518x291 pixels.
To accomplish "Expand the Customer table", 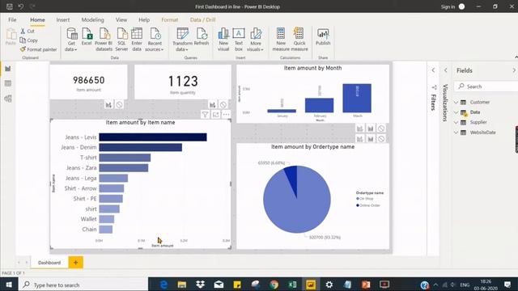I will tap(456, 103).
